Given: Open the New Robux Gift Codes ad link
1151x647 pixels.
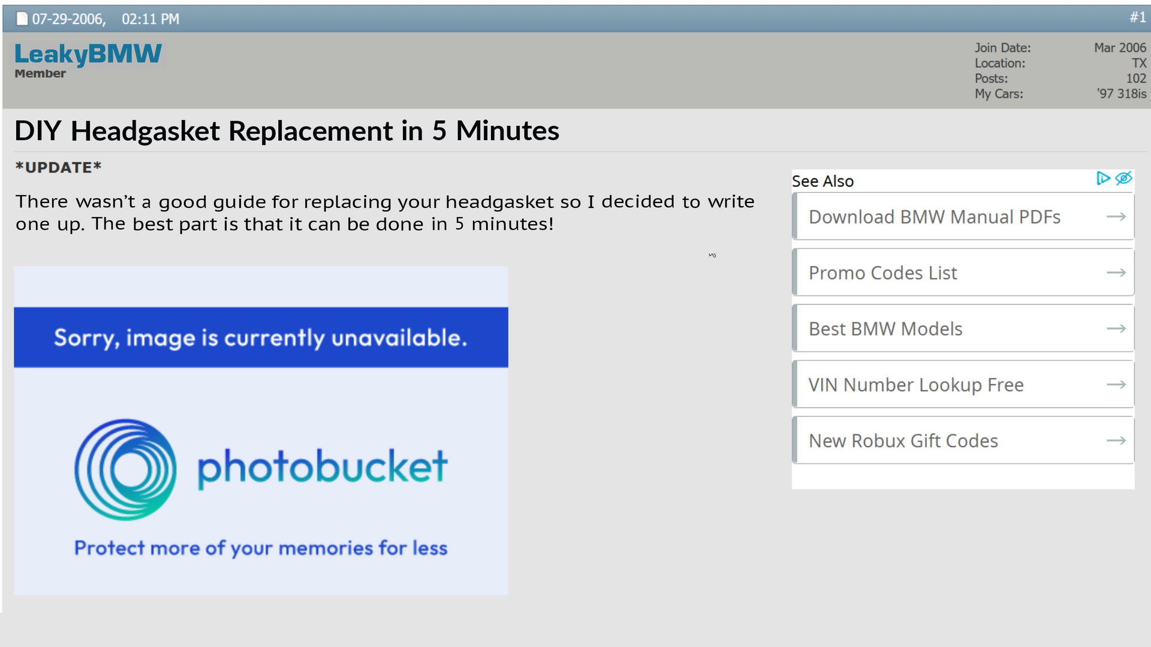Looking at the screenshot, I should pyautogui.click(x=963, y=441).
